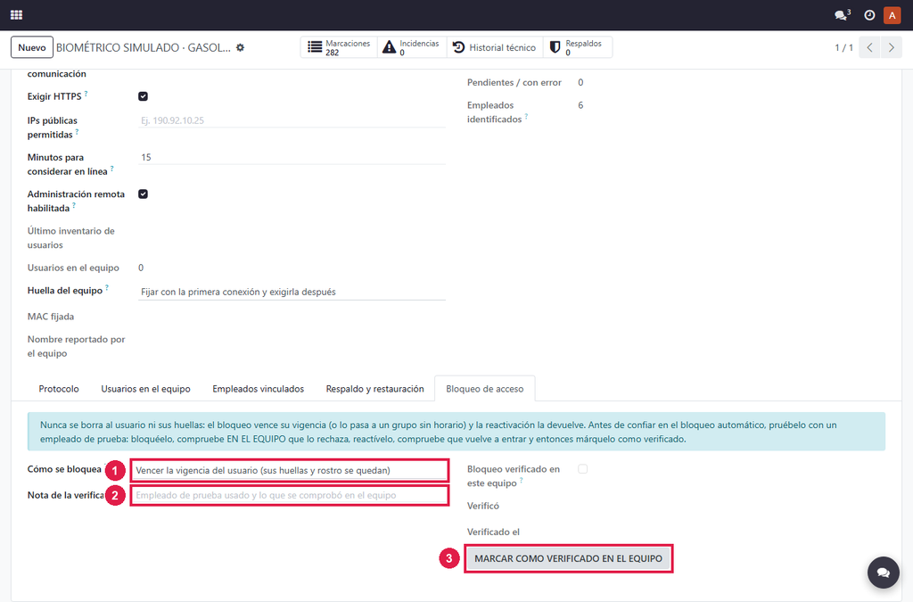Open Marcaciones smart button showing 282
This screenshot has width=913, height=602.
[x=339, y=48]
